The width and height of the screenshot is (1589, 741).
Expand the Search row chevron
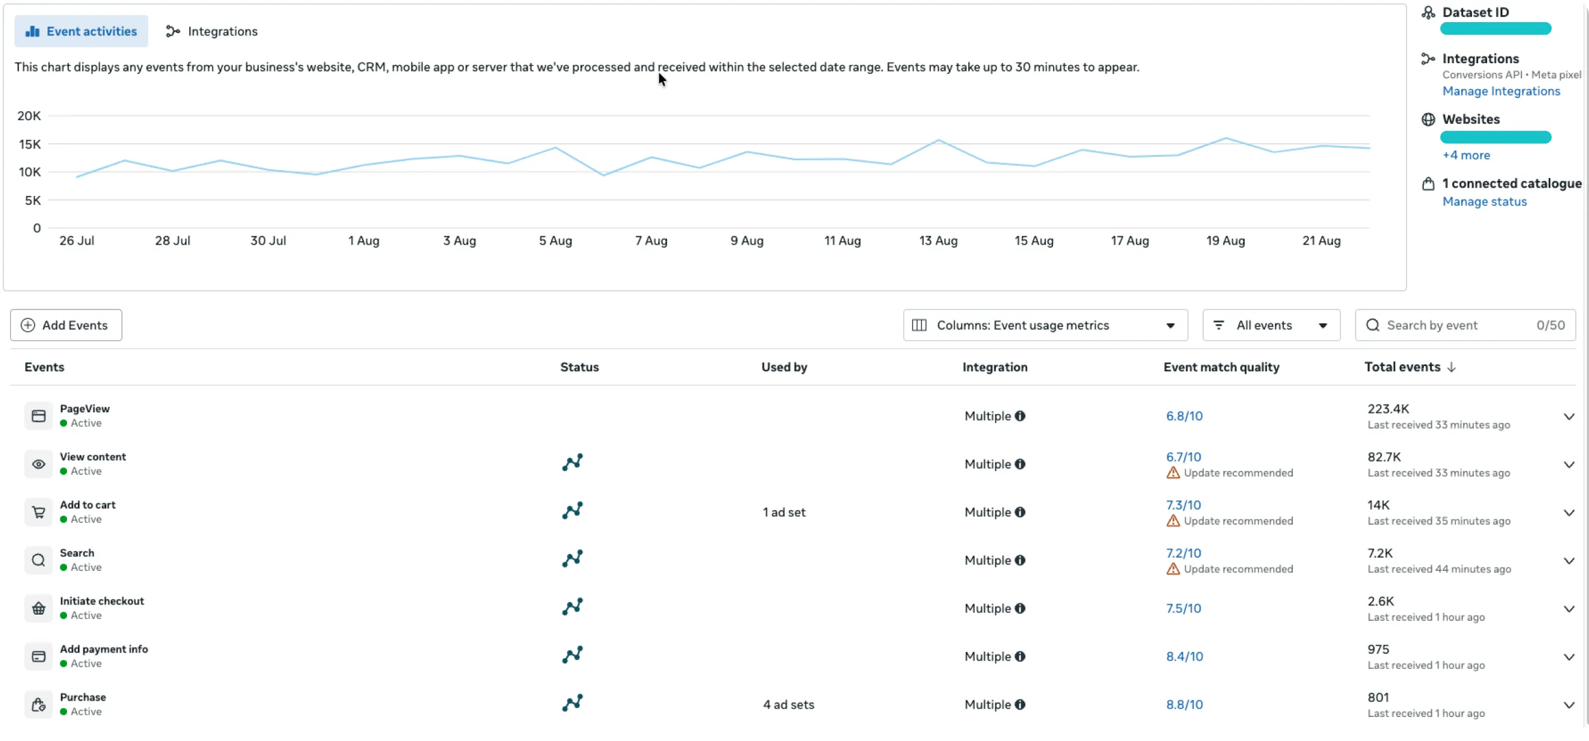pyautogui.click(x=1569, y=561)
